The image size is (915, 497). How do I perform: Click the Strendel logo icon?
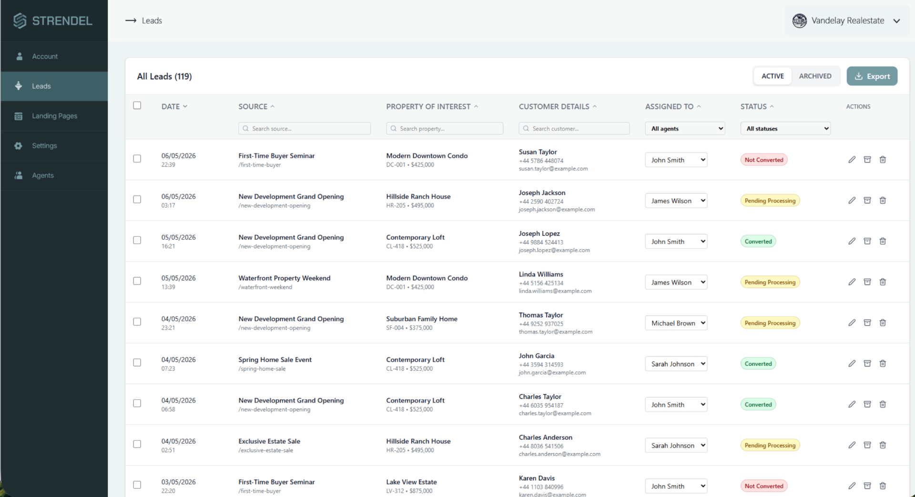click(20, 20)
